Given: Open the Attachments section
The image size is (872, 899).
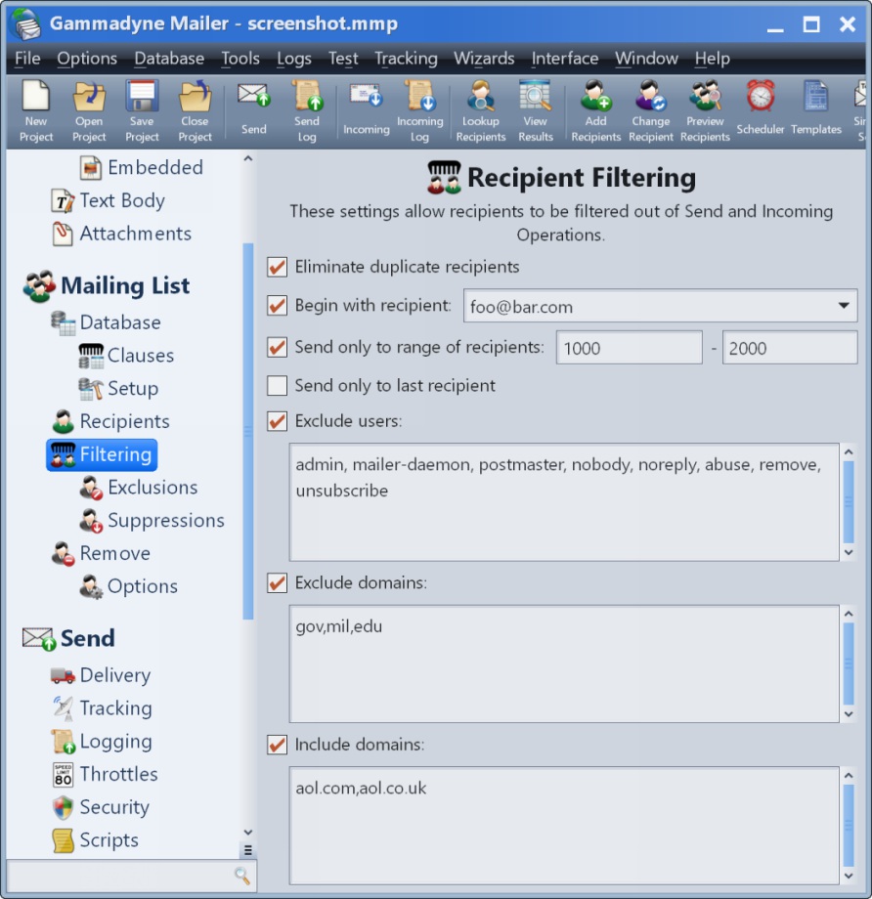Looking at the screenshot, I should [121, 234].
